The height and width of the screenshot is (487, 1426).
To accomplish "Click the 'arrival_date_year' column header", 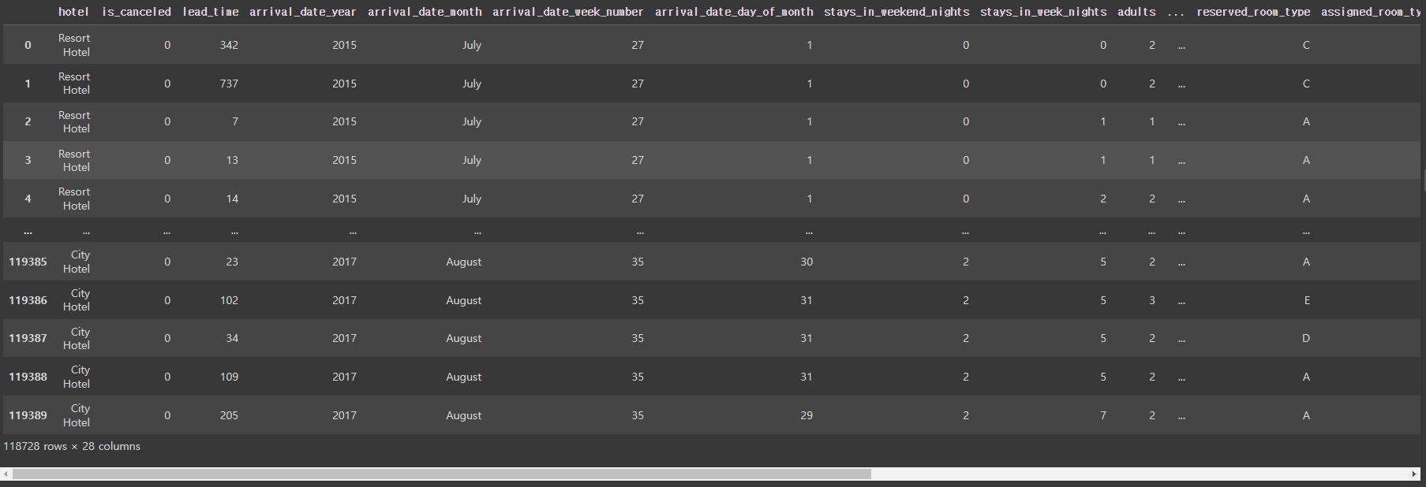I will point(303,12).
